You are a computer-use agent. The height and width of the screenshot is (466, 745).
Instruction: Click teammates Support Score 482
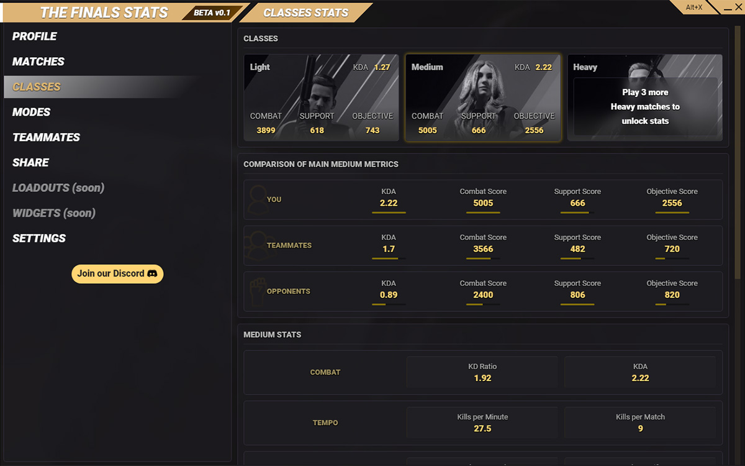pos(577,249)
